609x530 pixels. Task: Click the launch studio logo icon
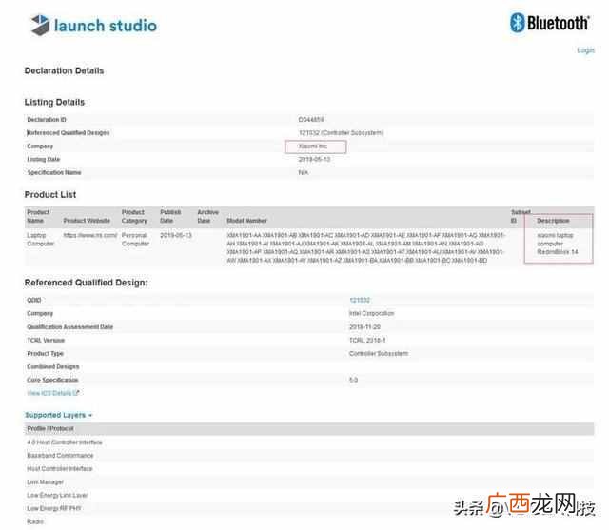tap(41, 25)
